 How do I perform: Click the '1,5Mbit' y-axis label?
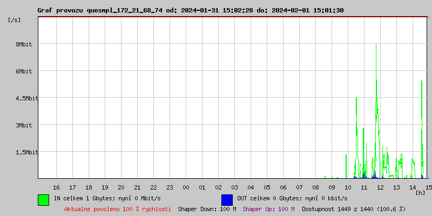click(26, 152)
